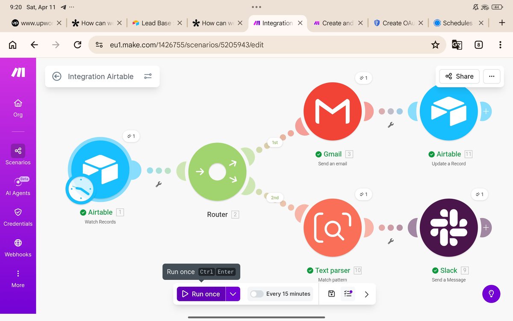Click the wrench filter between Gmail and Airtable
This screenshot has width=513, height=321.
390,125
